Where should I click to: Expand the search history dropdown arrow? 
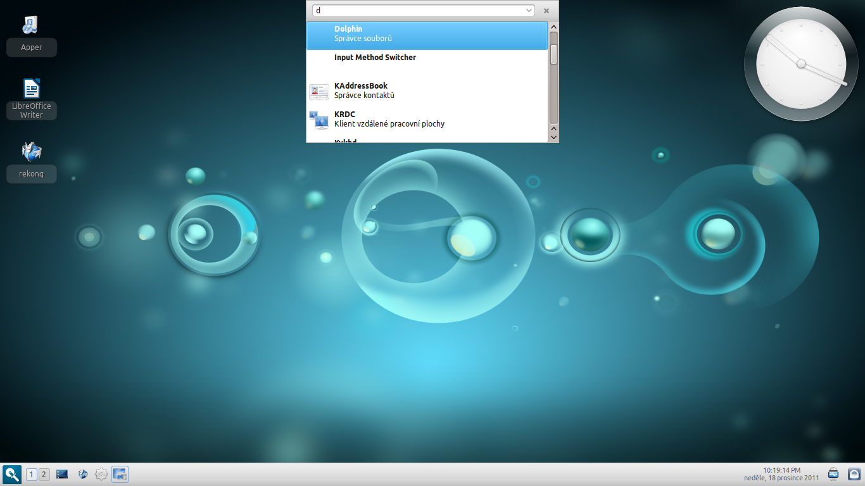(529, 11)
